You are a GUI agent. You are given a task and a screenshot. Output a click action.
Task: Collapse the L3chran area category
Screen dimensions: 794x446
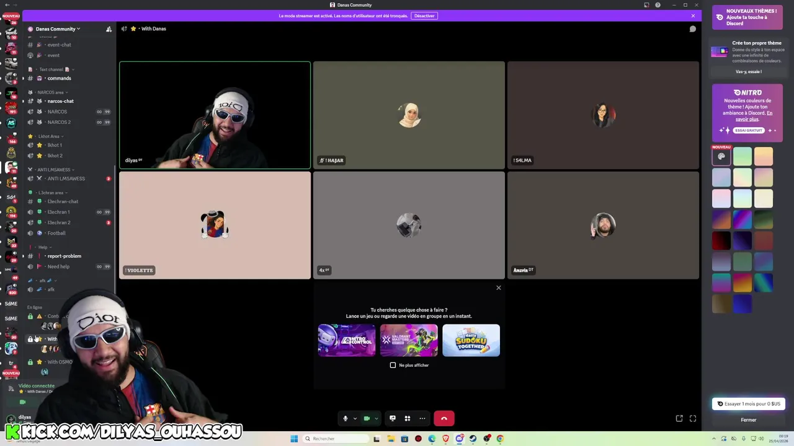(x=50, y=193)
